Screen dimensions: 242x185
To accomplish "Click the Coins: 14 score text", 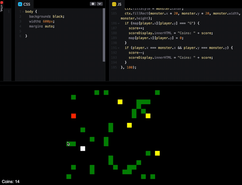I will pos(11,182).
